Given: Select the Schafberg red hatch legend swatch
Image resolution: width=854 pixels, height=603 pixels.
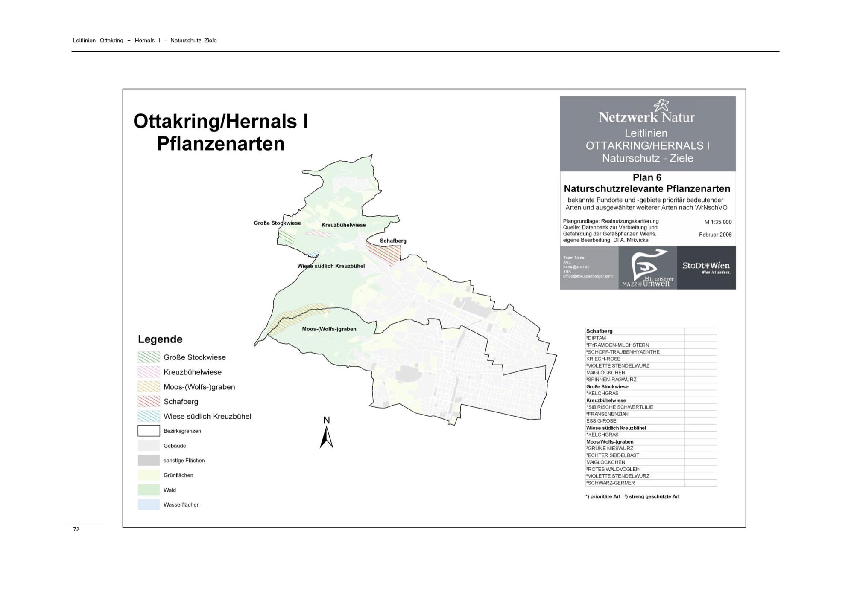Looking at the screenshot, I should (x=149, y=401).
